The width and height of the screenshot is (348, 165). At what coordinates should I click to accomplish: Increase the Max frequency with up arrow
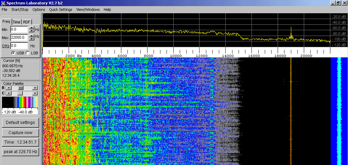pyautogui.click(x=31, y=36)
